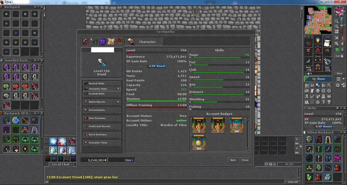The height and width of the screenshot is (185, 347).
Task: Open the skull icon panel
Action: [318, 91]
